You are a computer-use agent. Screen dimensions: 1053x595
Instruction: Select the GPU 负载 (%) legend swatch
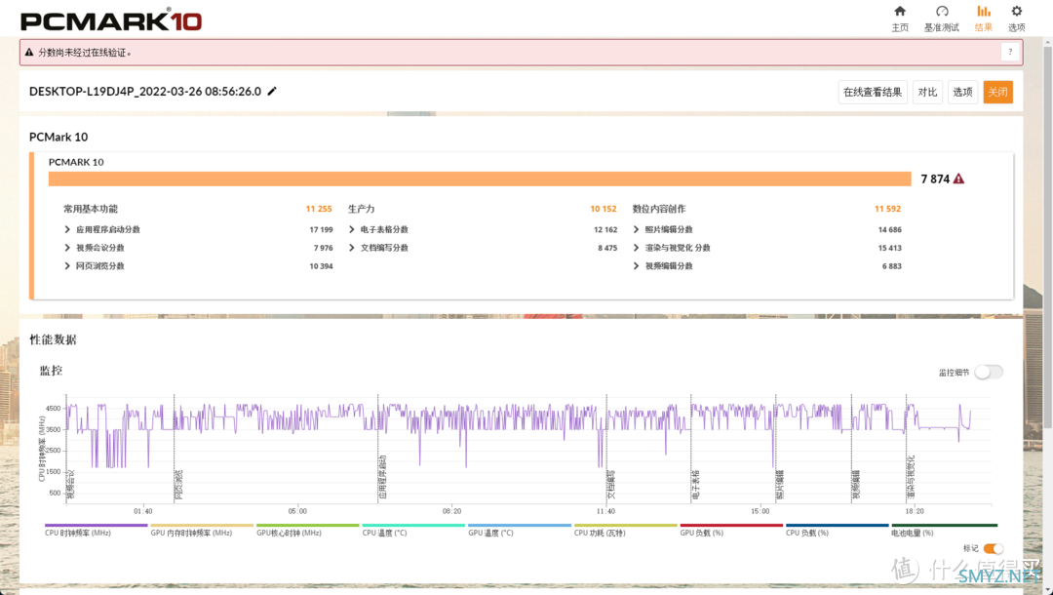pyautogui.click(x=731, y=525)
